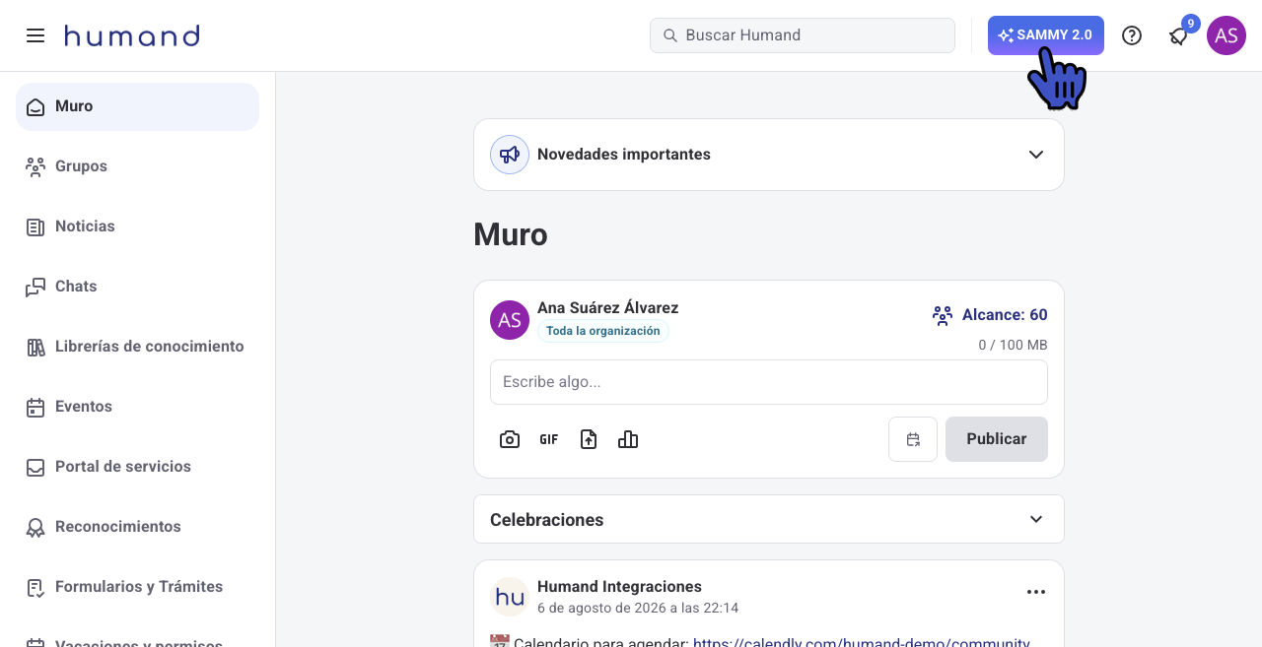The image size is (1262, 647).
Task: Click the megaphone Novedades icon
Action: click(510, 155)
